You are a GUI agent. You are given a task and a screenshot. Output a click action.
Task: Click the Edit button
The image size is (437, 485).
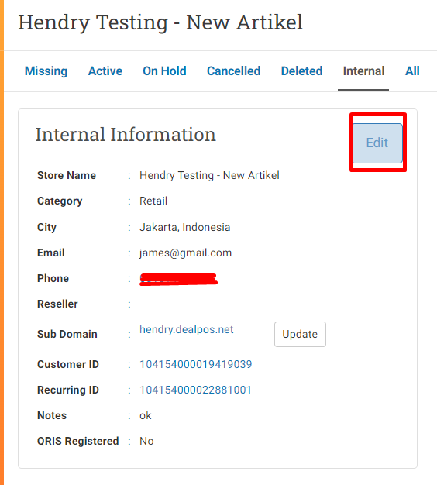click(x=377, y=143)
